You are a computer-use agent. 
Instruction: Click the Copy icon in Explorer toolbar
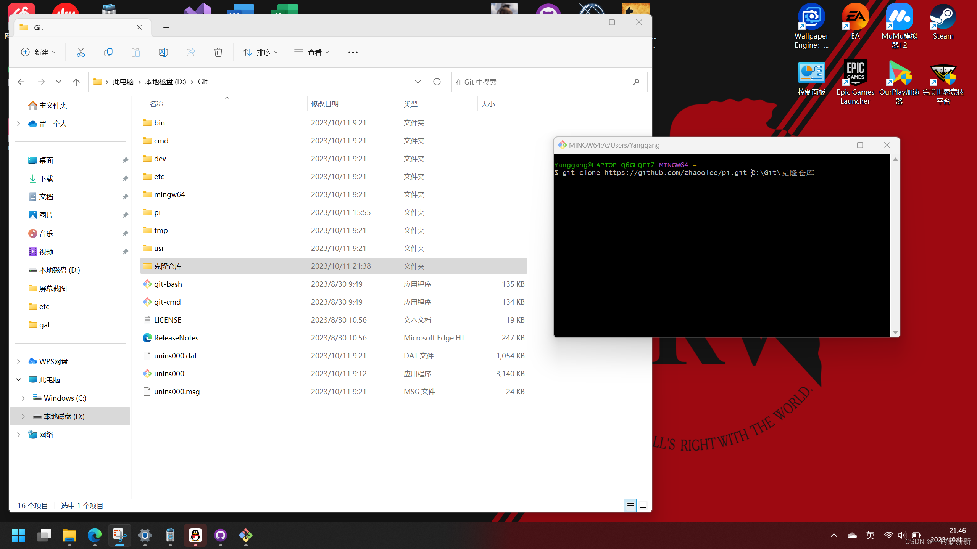coord(108,52)
